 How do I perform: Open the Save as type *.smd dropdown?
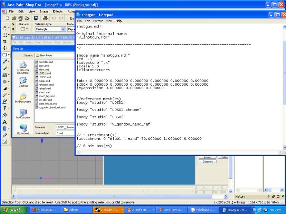65,133
